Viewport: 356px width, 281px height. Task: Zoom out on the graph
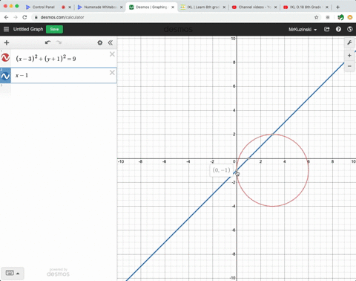click(349, 66)
